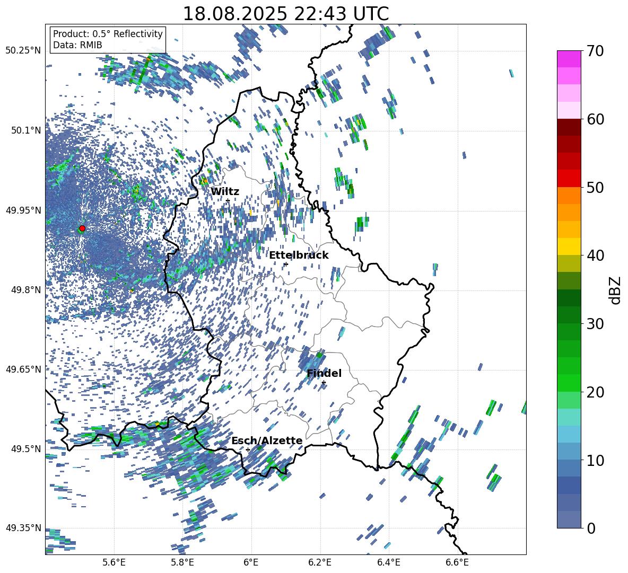Click the 5.8°E longitude label
The height and width of the screenshot is (573, 628).
pyautogui.click(x=182, y=562)
